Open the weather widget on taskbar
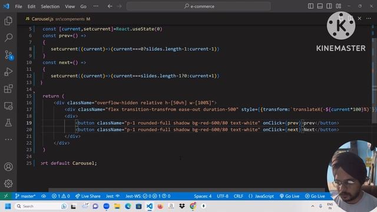The height and width of the screenshot is (212, 377). coord(85,206)
